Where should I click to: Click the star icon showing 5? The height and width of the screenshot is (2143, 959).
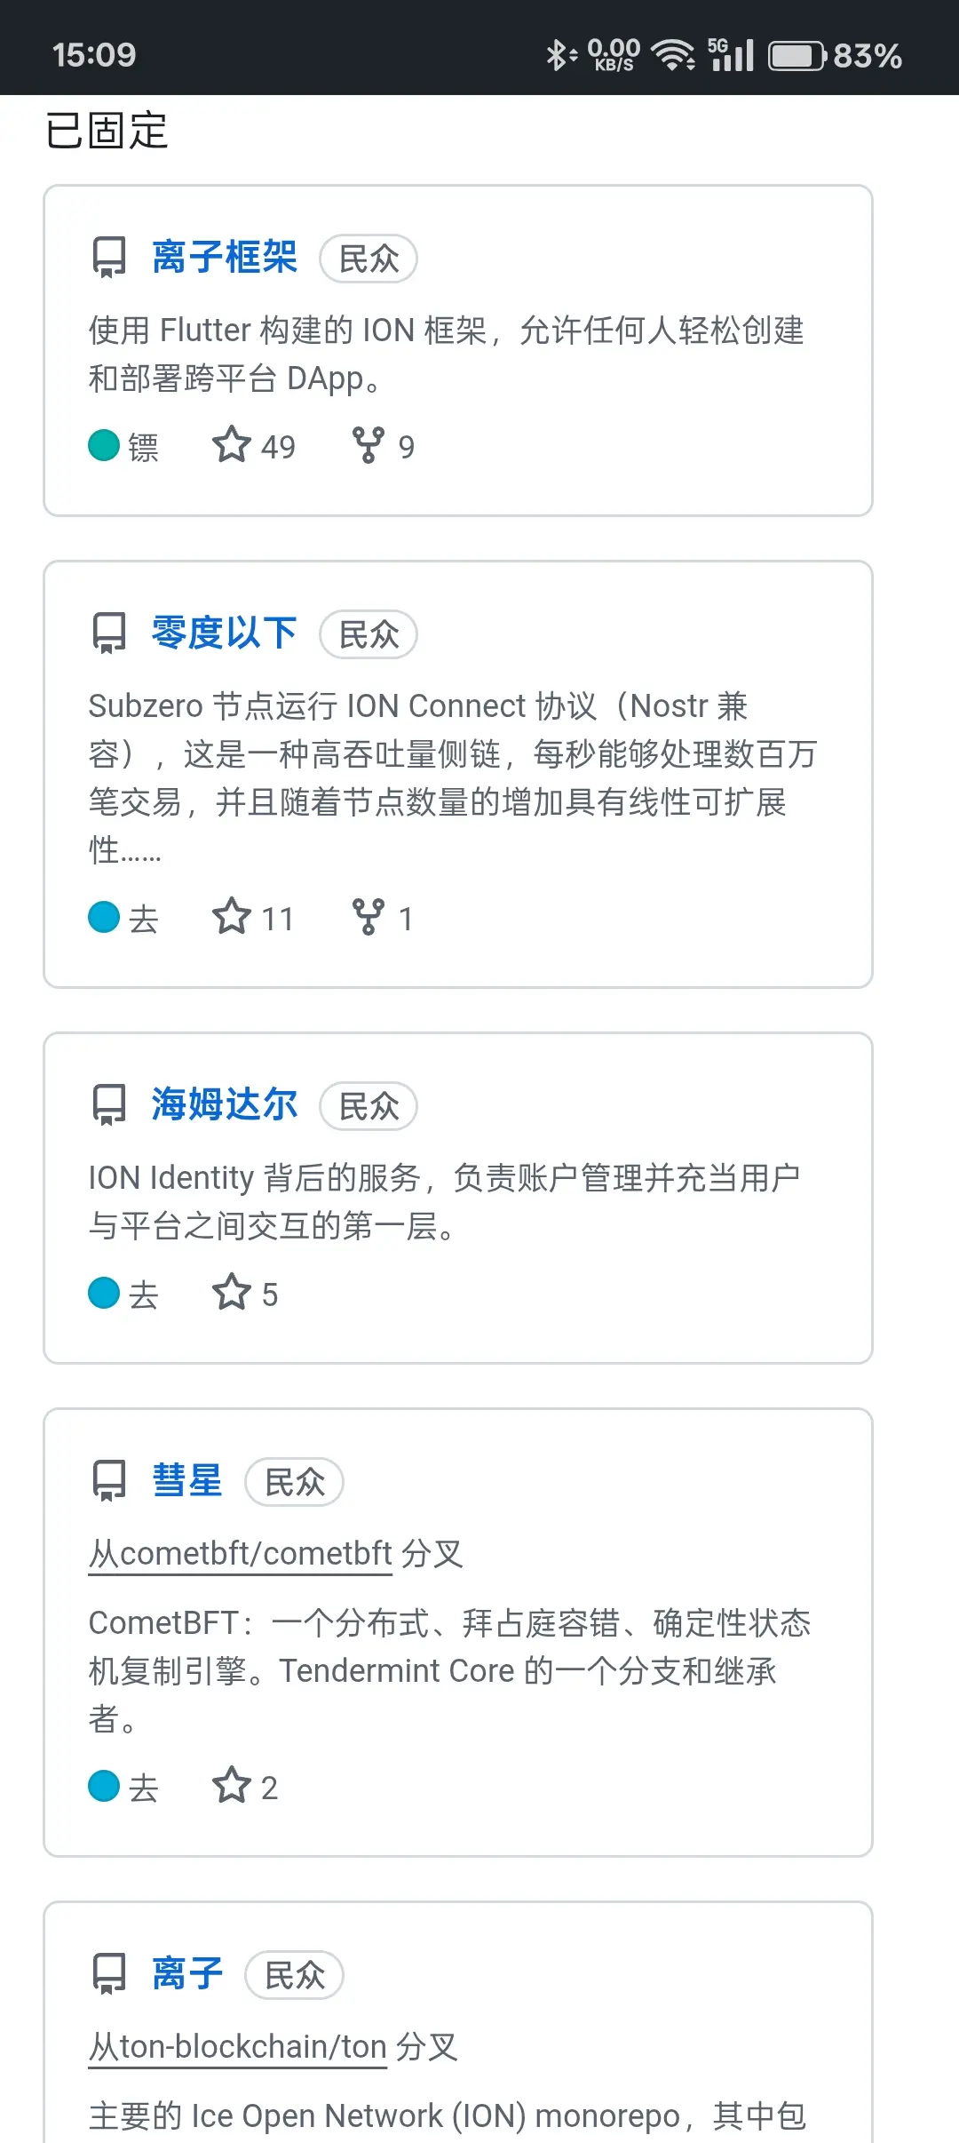coord(232,1292)
